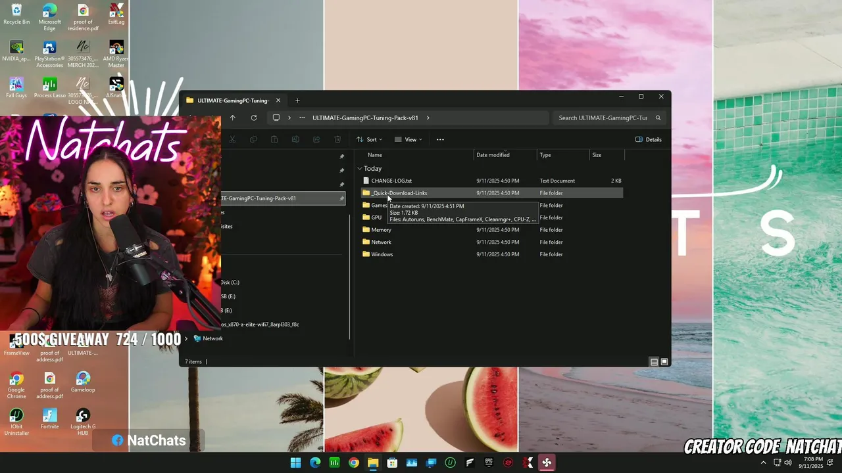The image size is (842, 473).
Task: Sort by the Type column header
Action: 545,155
